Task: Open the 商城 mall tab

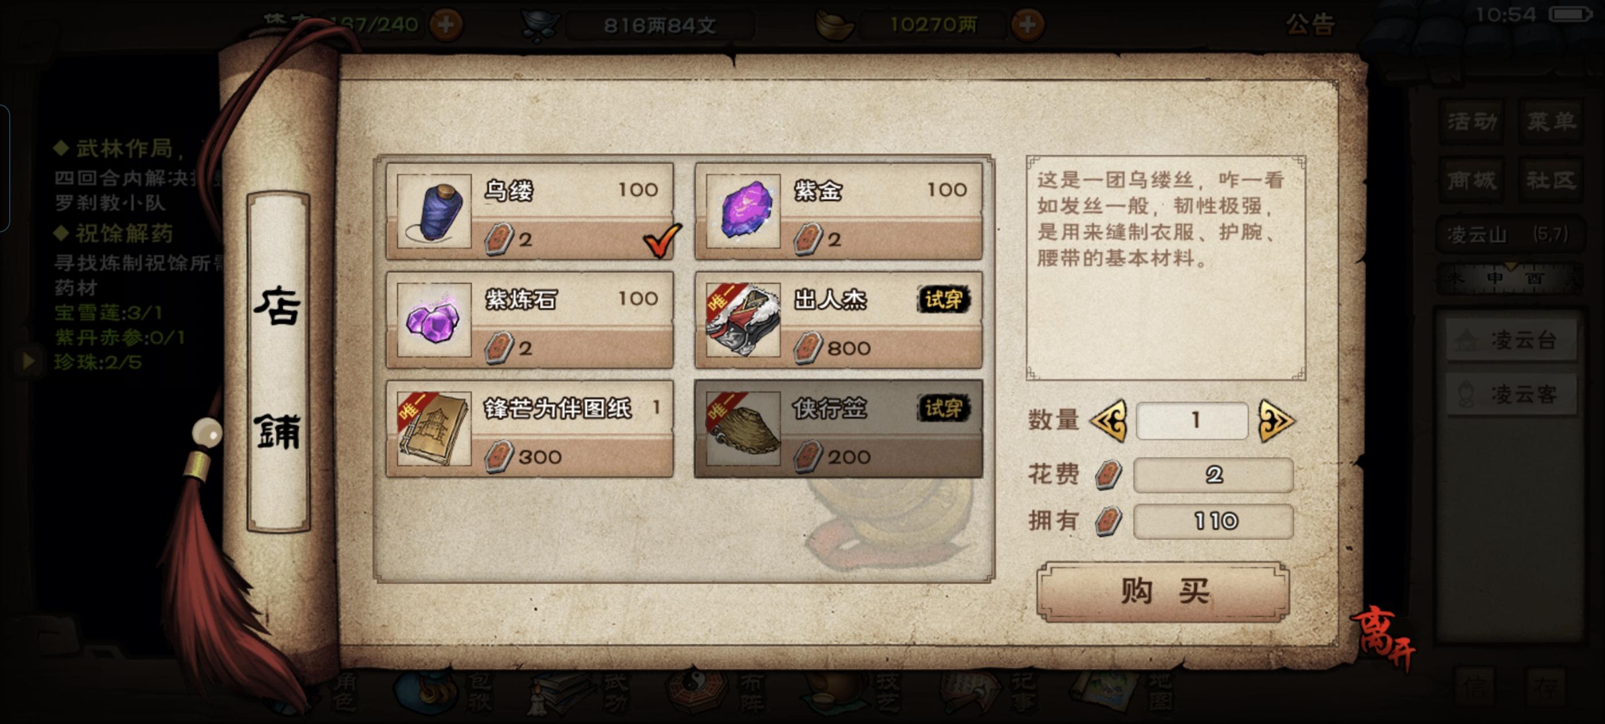Action: click(1471, 180)
